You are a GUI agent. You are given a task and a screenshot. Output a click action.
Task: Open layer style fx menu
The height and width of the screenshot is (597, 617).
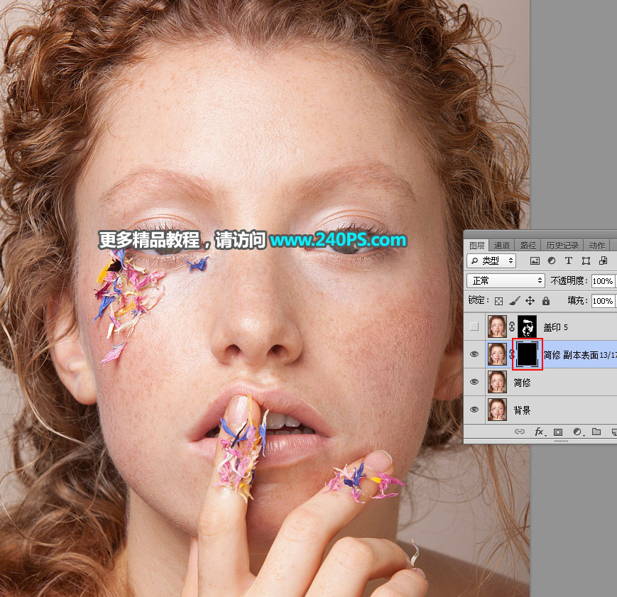pos(540,432)
